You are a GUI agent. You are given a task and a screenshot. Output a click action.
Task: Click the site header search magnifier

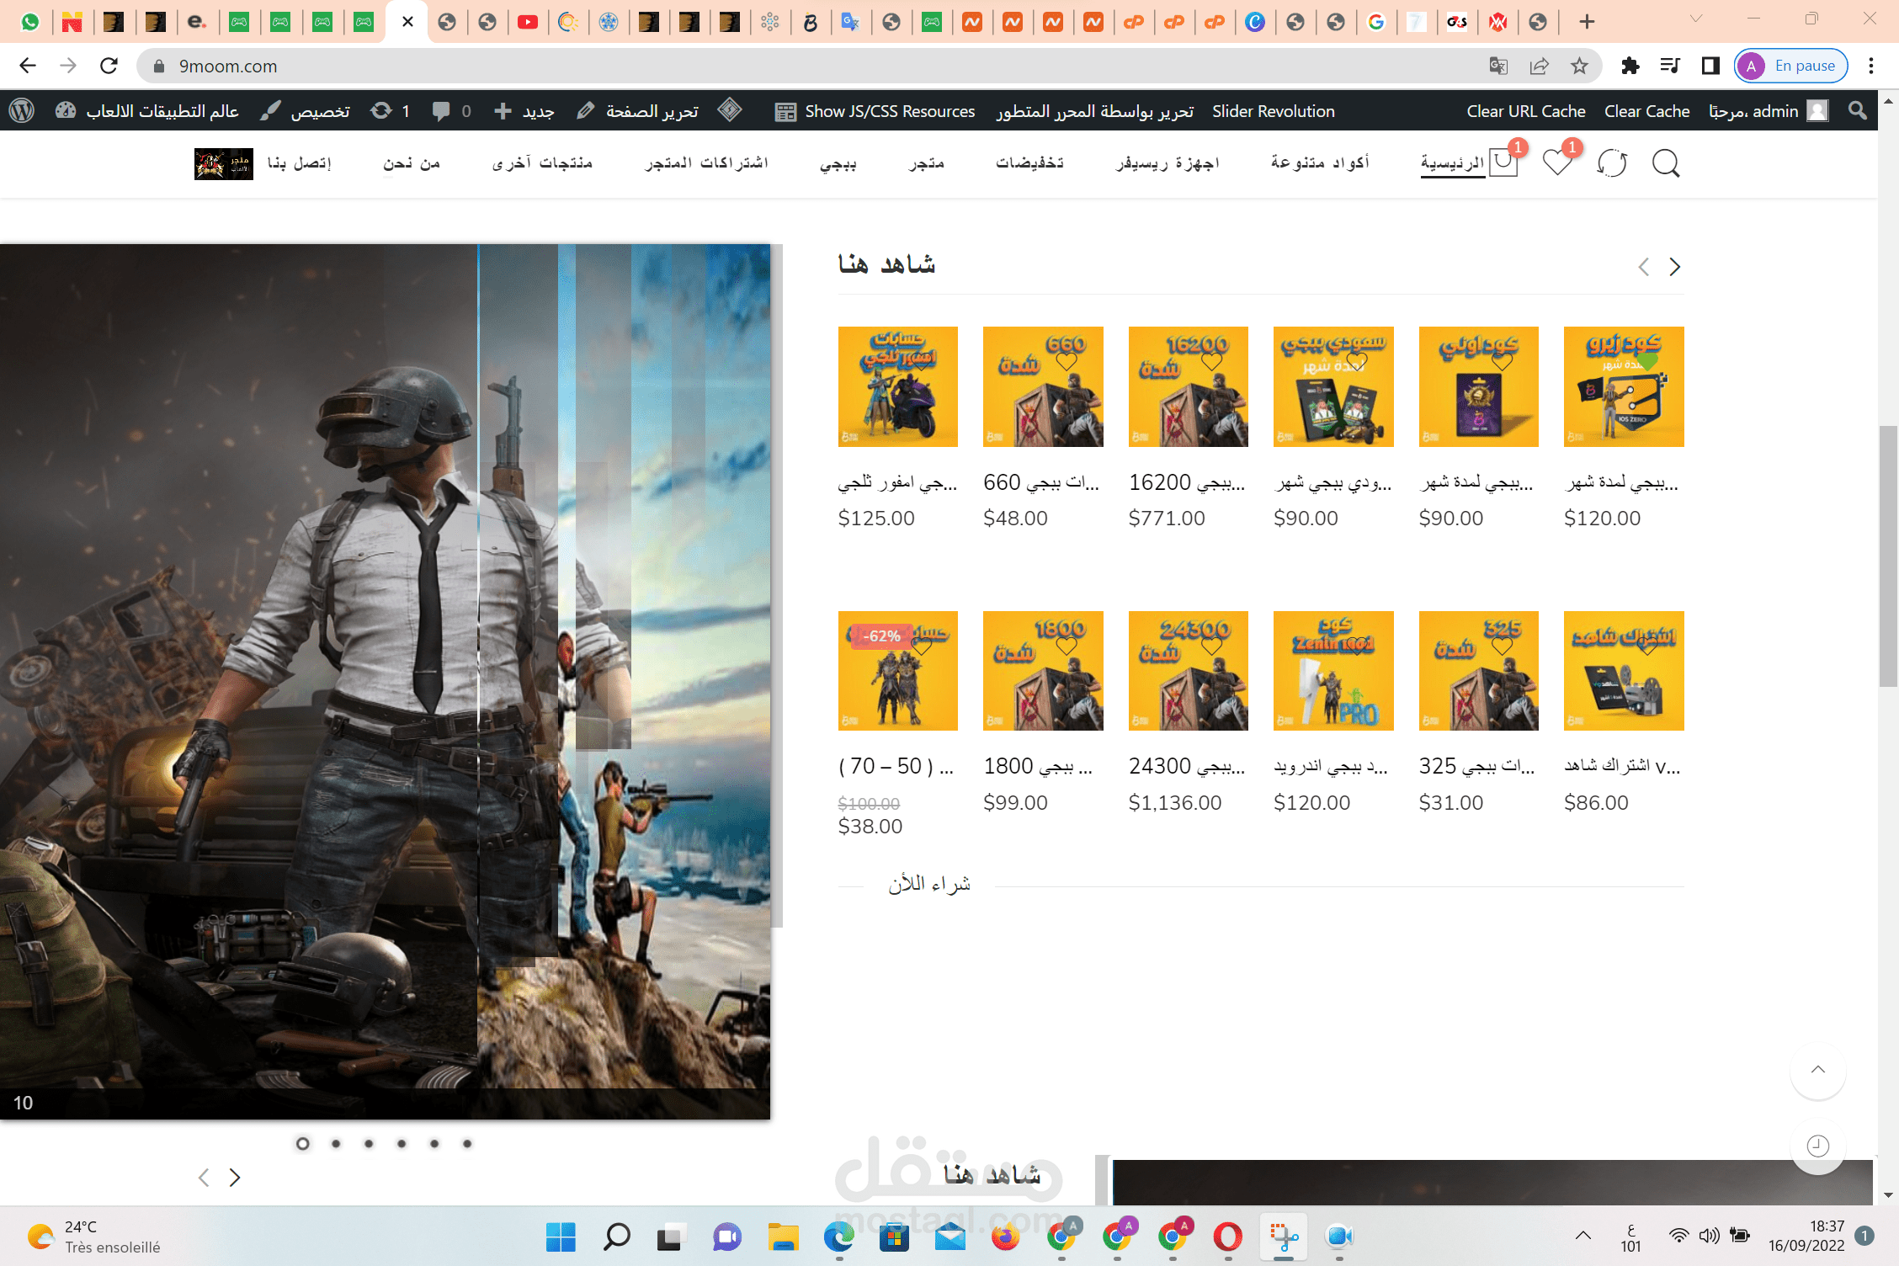(1666, 162)
